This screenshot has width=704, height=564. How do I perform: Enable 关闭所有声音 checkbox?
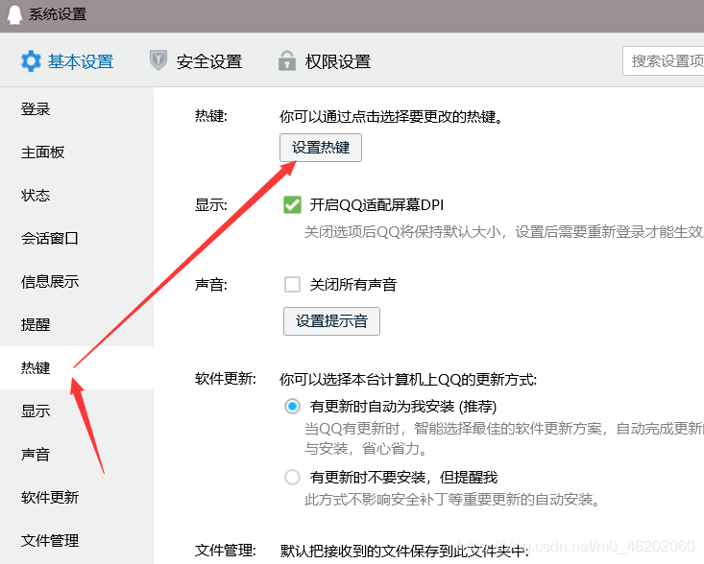[292, 284]
